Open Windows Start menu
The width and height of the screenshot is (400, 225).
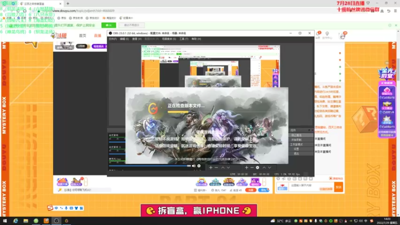click(5, 221)
